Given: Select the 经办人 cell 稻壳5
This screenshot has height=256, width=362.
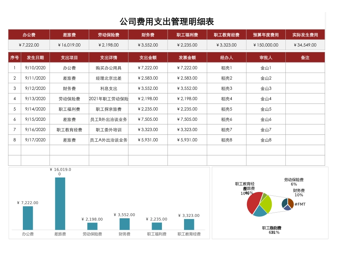Looking at the screenshot, I should coord(227,109).
